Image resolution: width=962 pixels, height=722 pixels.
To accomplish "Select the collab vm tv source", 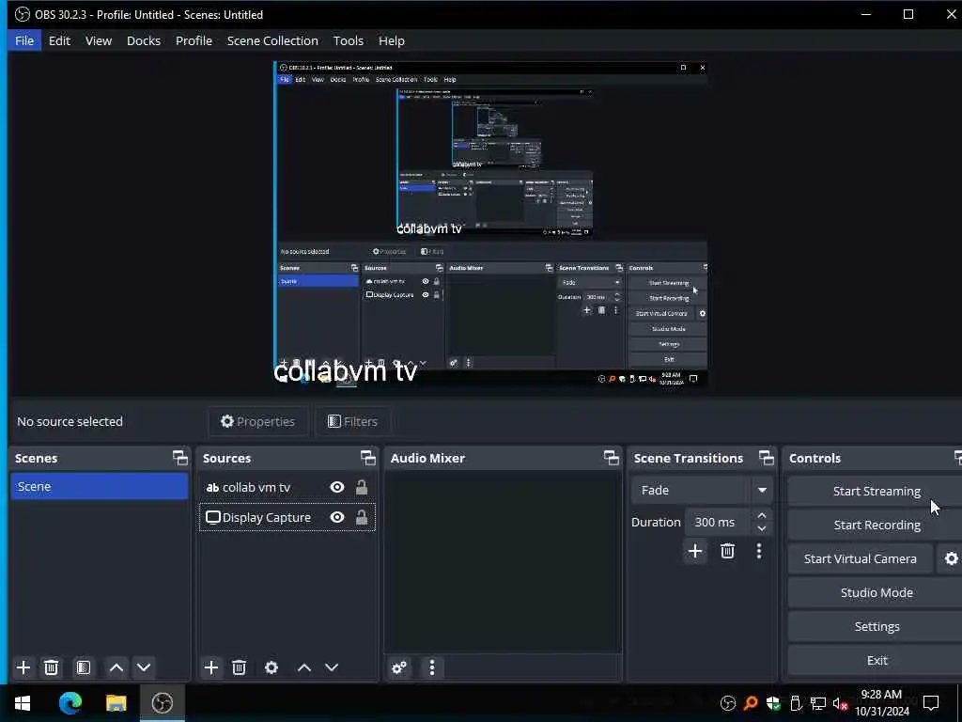I will (287, 488).
